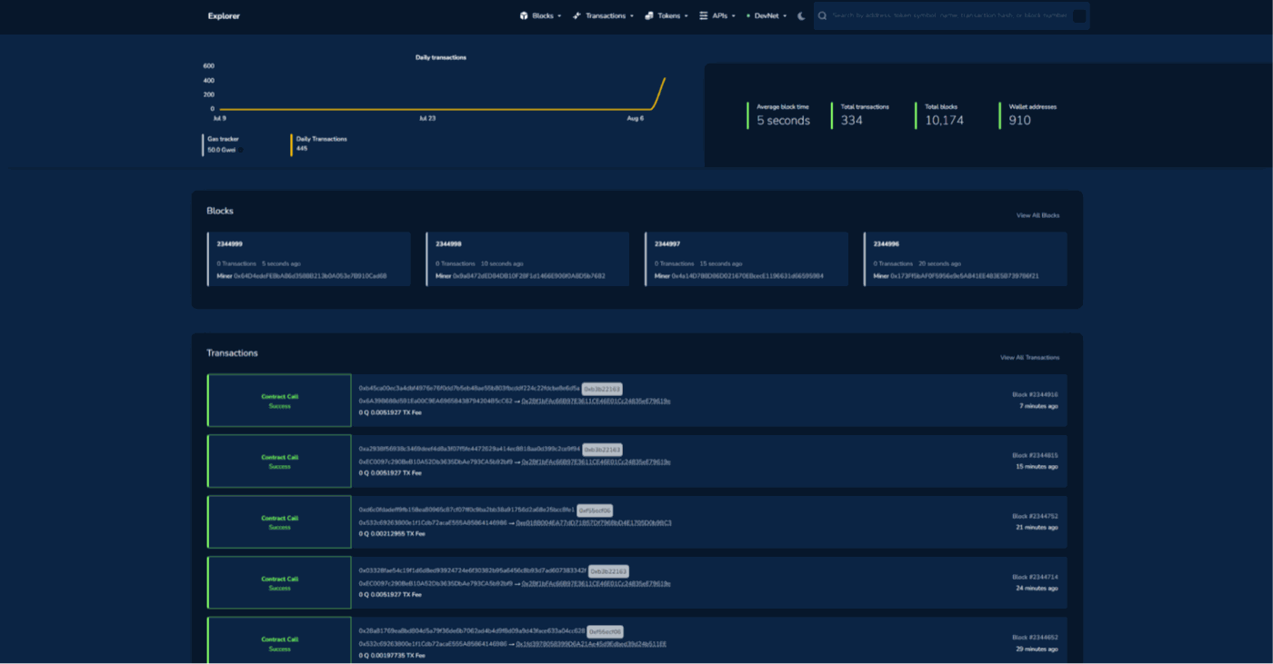Viewport: 1273px width, 664px height.
Task: Open miner address of block 2344998
Action: [528, 275]
